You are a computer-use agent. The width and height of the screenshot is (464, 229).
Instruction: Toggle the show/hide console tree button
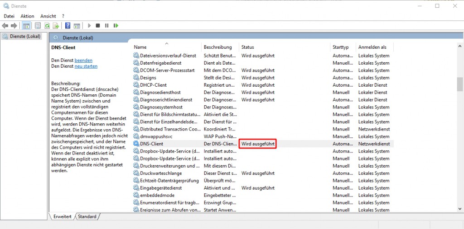(26, 26)
